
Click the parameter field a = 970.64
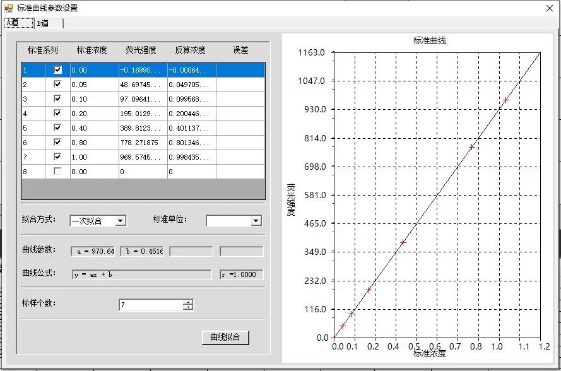point(93,251)
